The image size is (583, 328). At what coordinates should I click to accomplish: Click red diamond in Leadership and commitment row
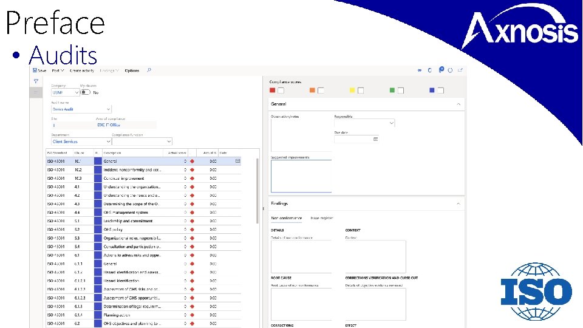[x=193, y=221]
